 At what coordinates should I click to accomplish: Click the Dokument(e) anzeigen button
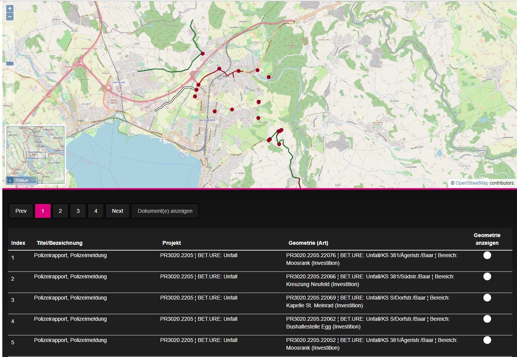tap(165, 211)
